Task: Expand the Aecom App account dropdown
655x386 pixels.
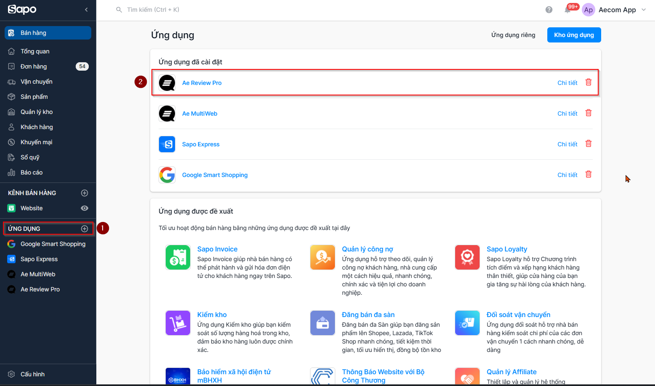Action: 644,10
